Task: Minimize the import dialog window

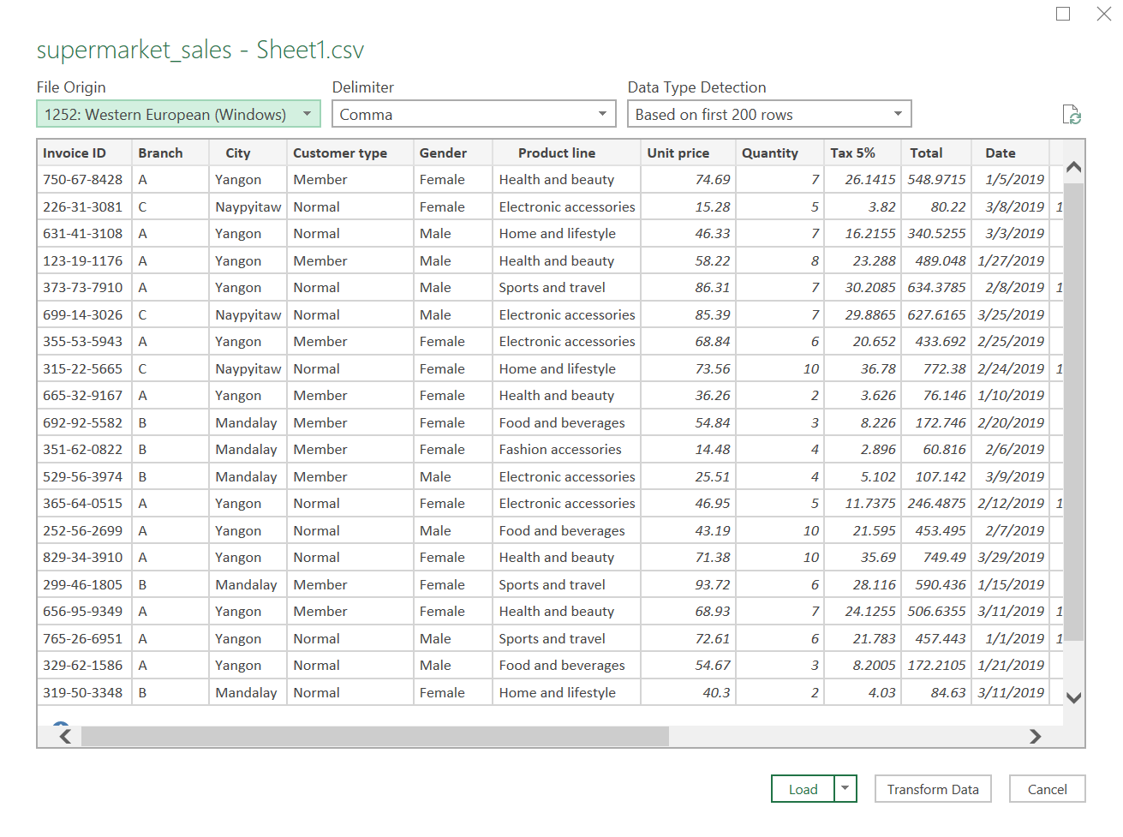Action: point(1063,14)
